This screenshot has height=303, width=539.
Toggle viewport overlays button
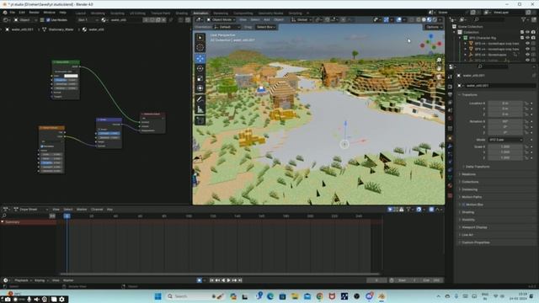tap(398, 20)
